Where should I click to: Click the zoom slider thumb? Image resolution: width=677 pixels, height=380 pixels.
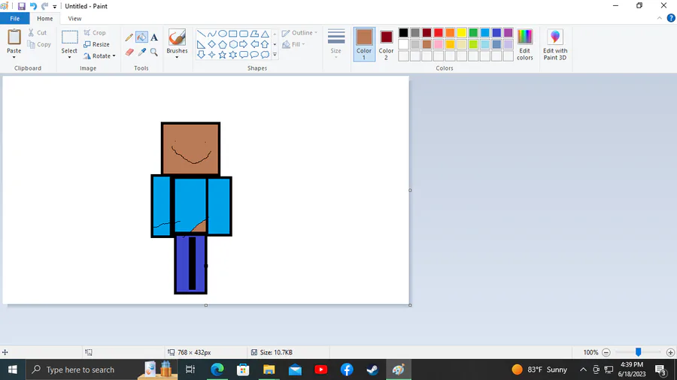click(638, 352)
